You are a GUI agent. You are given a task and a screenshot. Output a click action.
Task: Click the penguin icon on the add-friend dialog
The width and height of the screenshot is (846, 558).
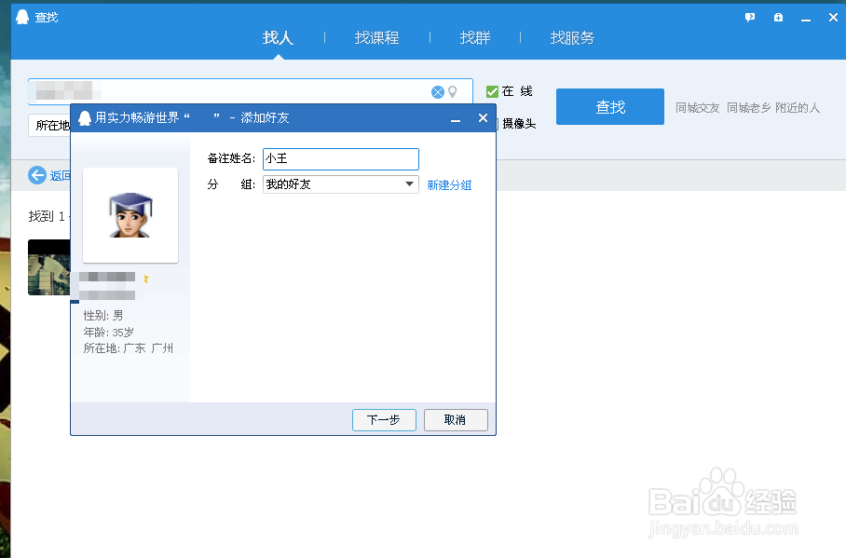pyautogui.click(x=84, y=117)
